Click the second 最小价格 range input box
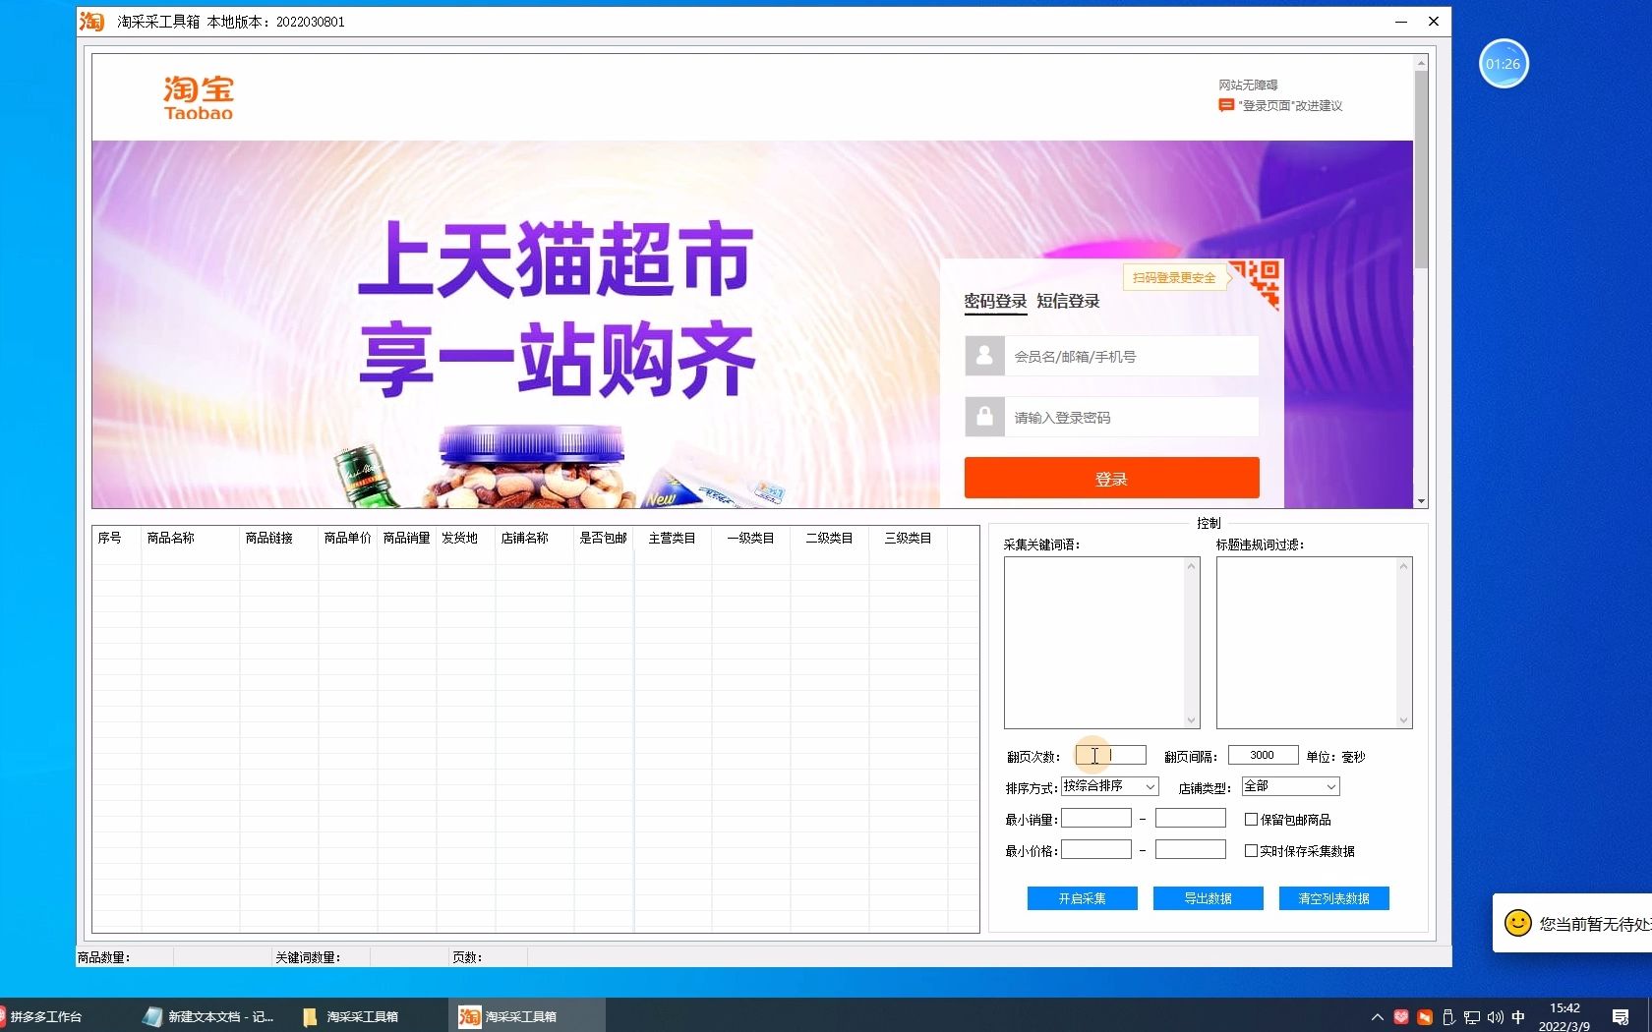This screenshot has width=1652, height=1032. tap(1191, 849)
